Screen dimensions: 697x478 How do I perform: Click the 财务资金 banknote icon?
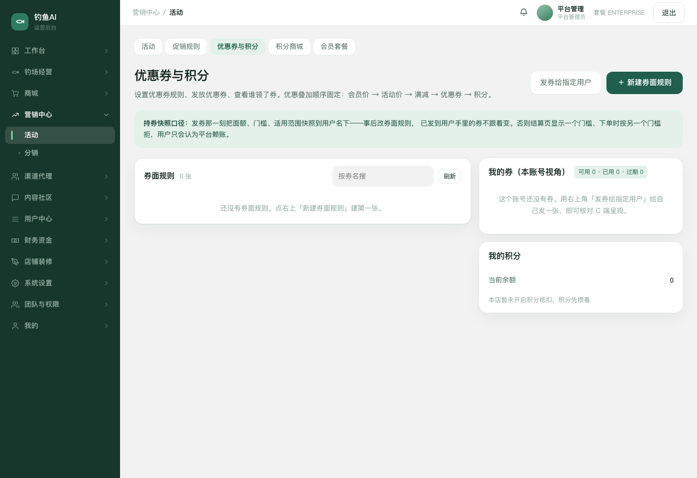tap(15, 241)
